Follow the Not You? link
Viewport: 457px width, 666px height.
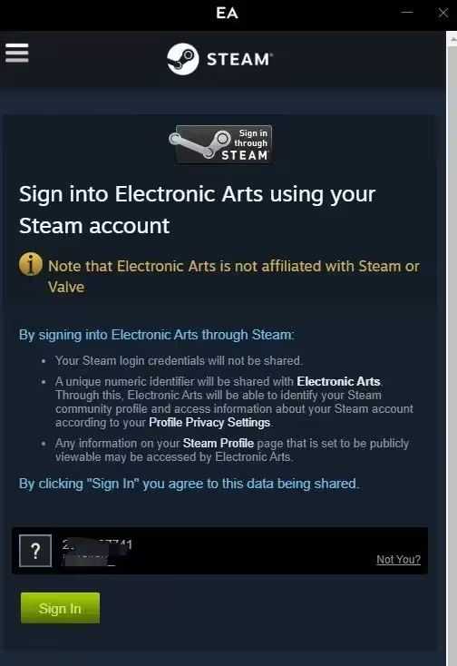[x=398, y=560]
